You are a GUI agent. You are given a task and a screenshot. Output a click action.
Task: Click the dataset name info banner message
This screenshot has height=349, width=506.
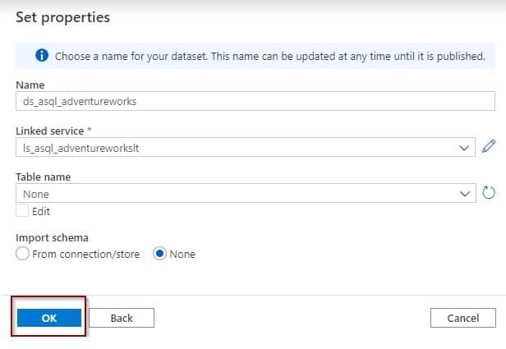point(269,56)
